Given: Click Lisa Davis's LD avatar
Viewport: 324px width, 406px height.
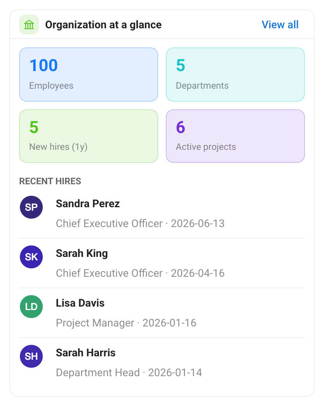Looking at the screenshot, I should (x=31, y=307).
